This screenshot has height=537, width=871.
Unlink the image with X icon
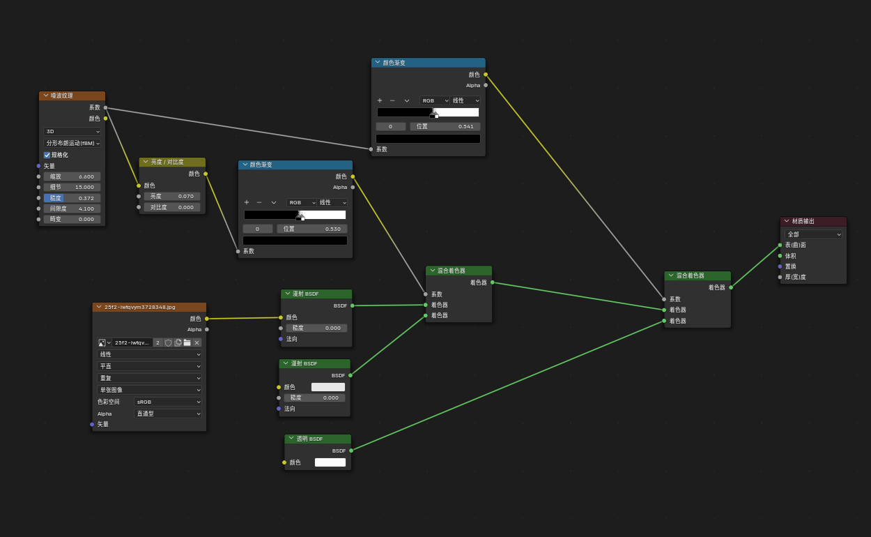click(x=196, y=342)
